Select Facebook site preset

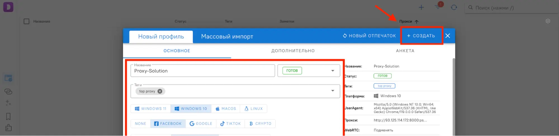(x=168, y=124)
